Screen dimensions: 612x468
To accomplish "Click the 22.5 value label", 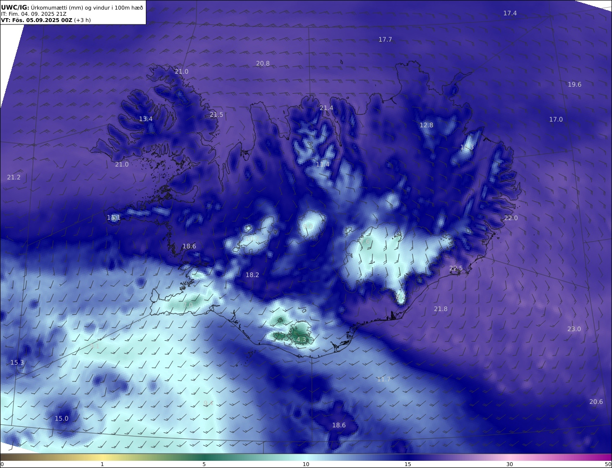I will (x=456, y=268).
